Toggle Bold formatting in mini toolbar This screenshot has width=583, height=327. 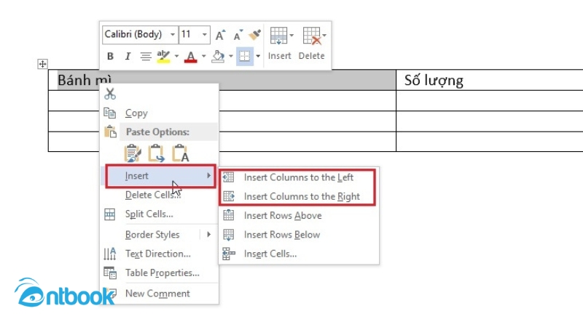pyautogui.click(x=111, y=56)
